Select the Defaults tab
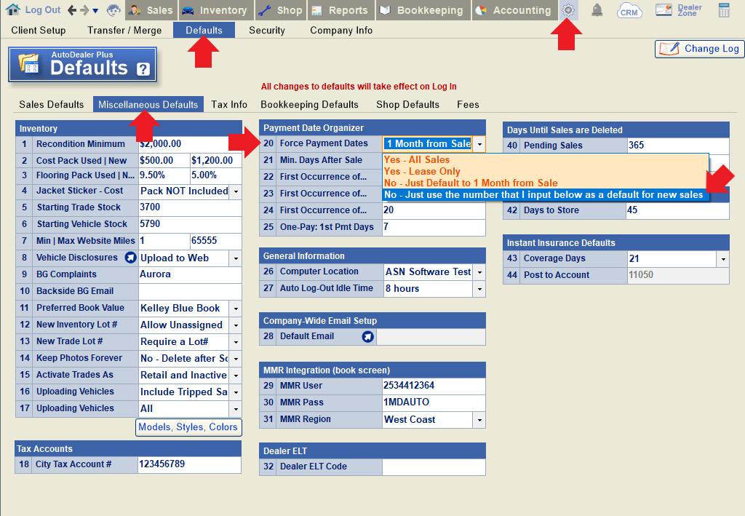Image resolution: width=745 pixels, height=516 pixels. click(x=204, y=30)
